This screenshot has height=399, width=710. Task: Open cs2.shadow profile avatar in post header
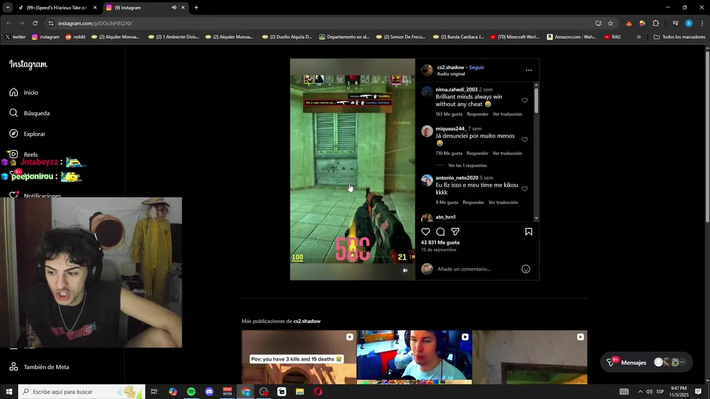(427, 70)
